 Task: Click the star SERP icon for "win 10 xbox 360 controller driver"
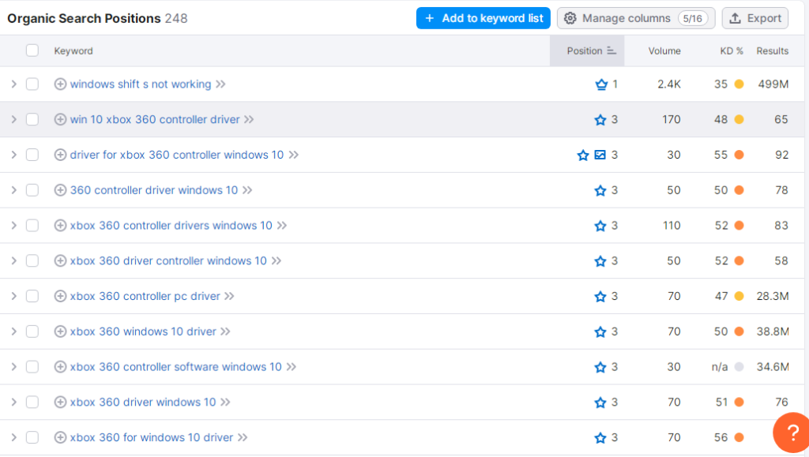(x=599, y=119)
